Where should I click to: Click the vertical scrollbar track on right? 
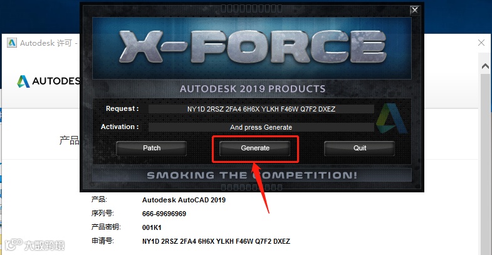485,163
